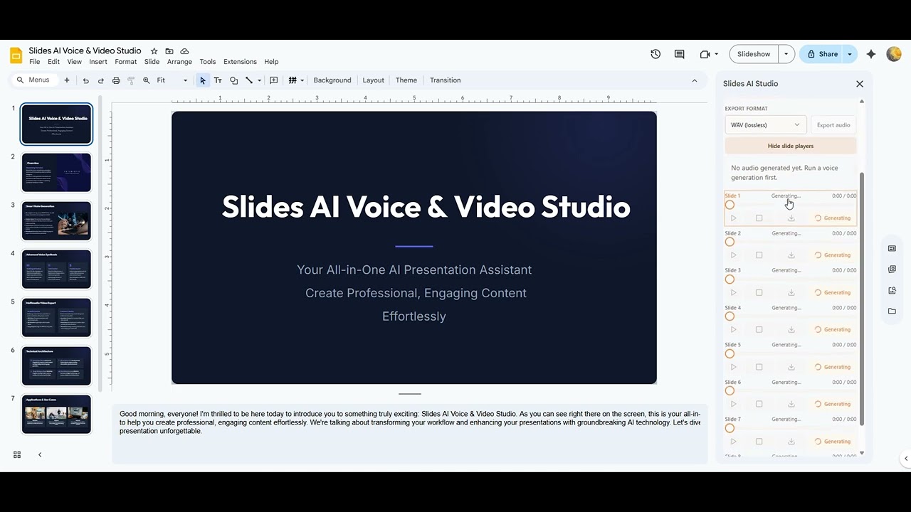The width and height of the screenshot is (911, 512).
Task: Select the Shape tool
Action: coord(233,80)
